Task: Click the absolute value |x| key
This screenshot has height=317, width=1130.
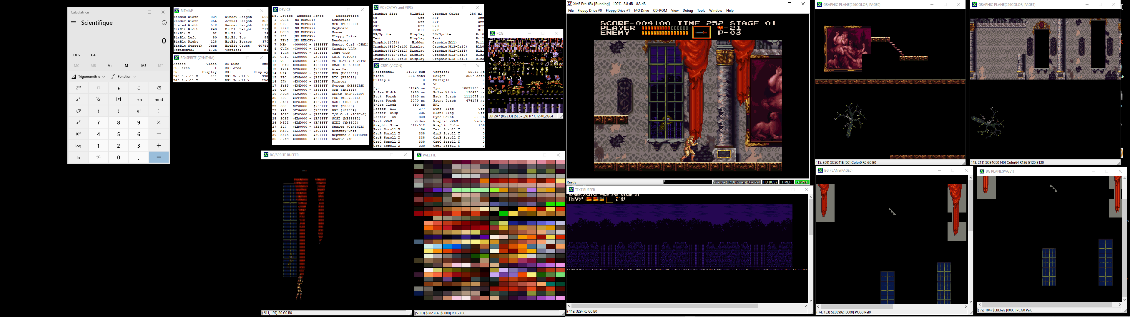Action: (118, 100)
